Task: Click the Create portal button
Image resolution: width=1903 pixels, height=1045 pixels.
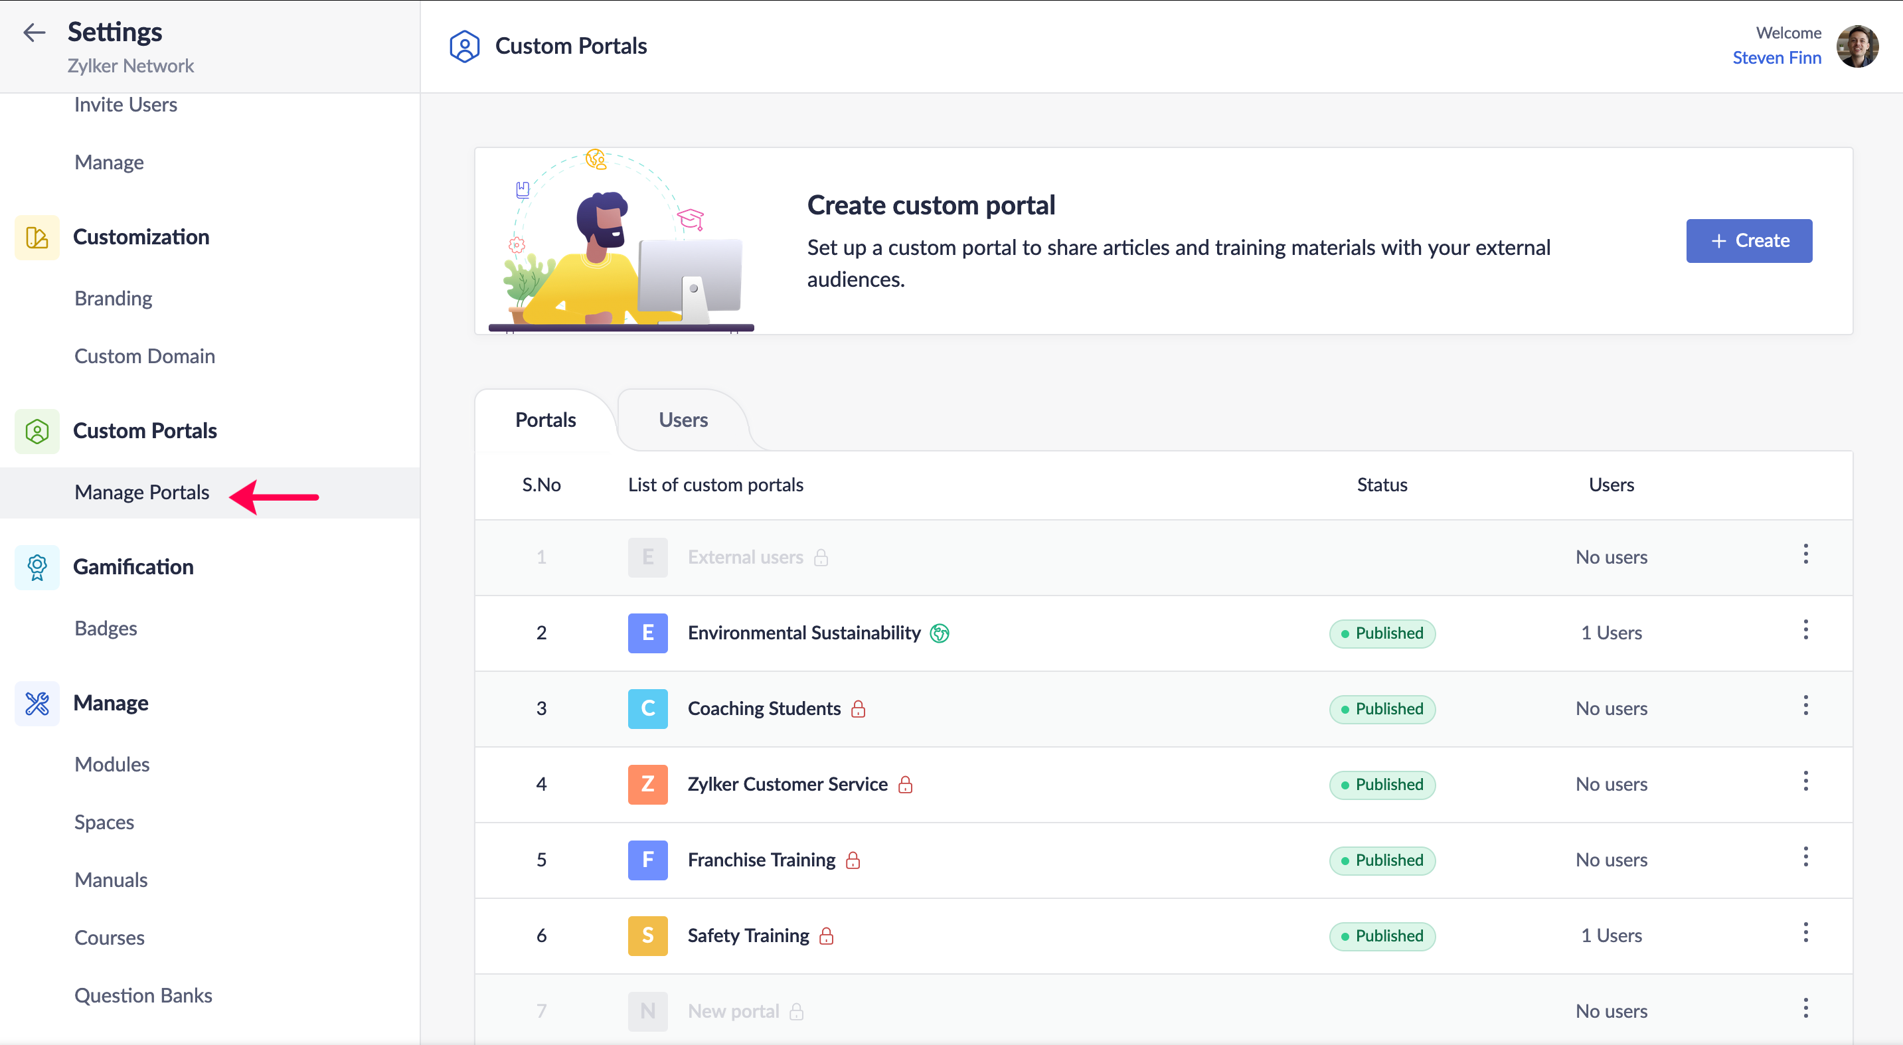Action: point(1748,241)
